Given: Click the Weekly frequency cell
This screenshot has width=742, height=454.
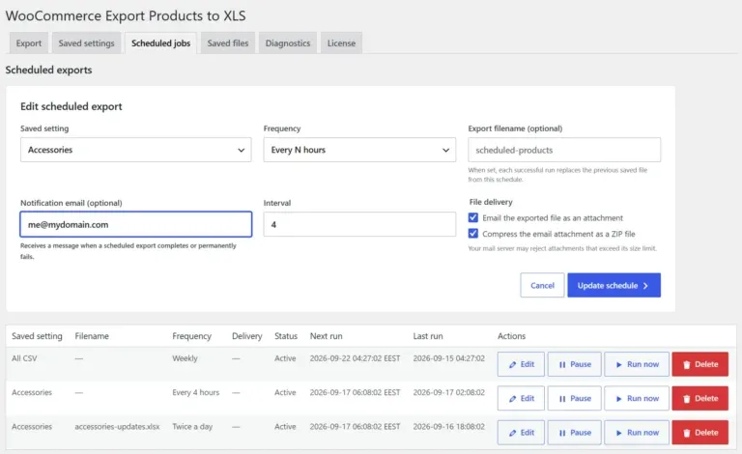Looking at the screenshot, I should (x=185, y=358).
